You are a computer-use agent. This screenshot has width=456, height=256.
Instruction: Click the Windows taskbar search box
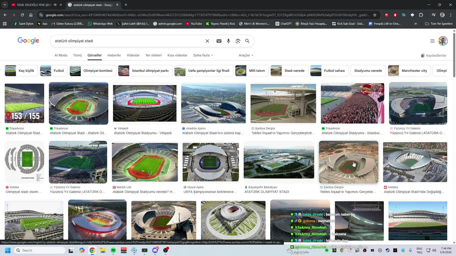(39, 250)
